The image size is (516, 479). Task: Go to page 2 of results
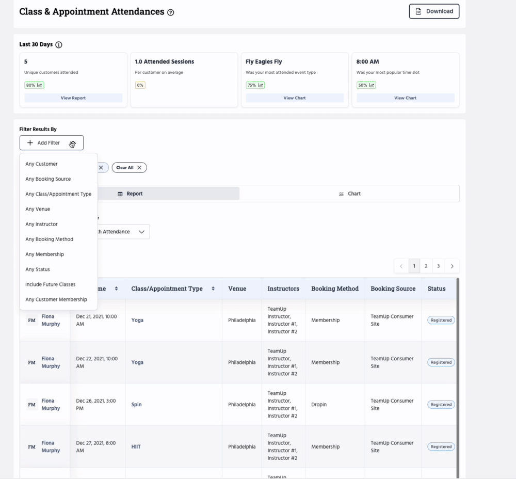426,266
